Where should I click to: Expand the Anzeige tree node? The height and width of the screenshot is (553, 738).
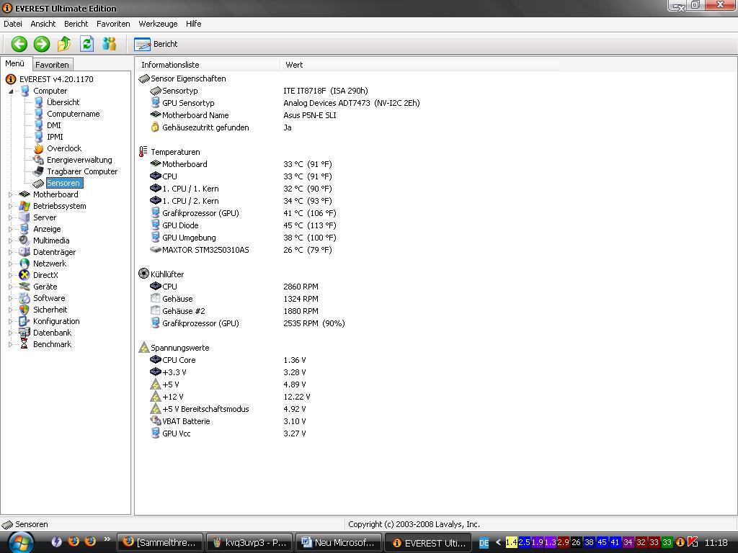point(10,229)
